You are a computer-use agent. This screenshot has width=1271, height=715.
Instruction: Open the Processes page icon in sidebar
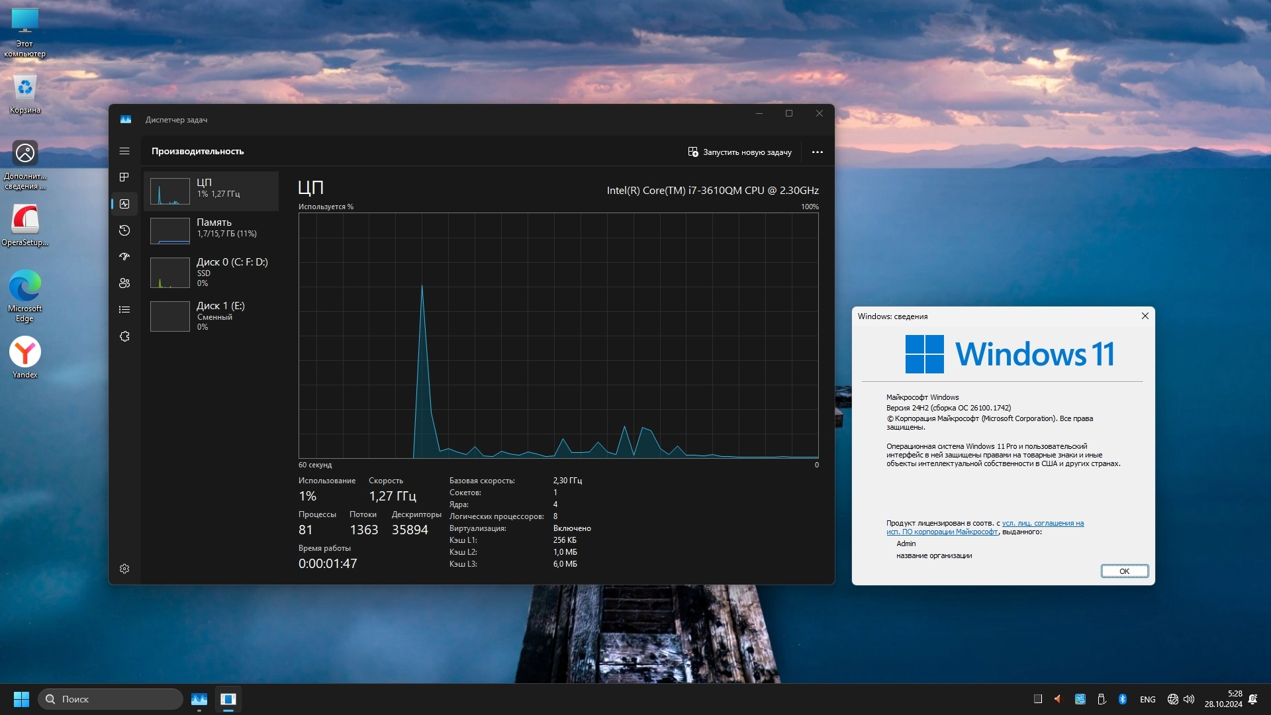click(x=124, y=177)
